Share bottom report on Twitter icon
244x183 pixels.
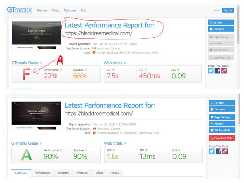click(212, 151)
